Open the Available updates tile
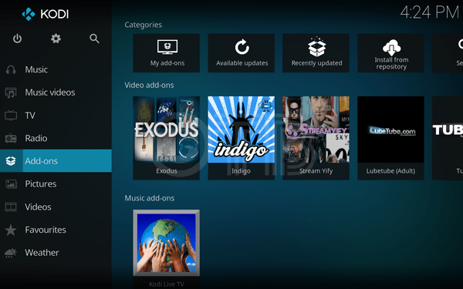This screenshot has height=289, width=463. click(x=242, y=52)
